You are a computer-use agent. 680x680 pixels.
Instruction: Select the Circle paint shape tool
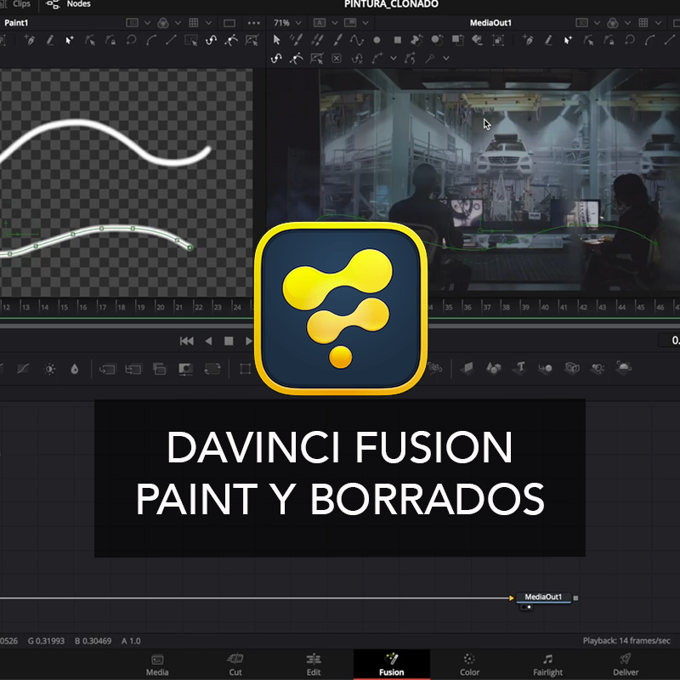(x=377, y=40)
